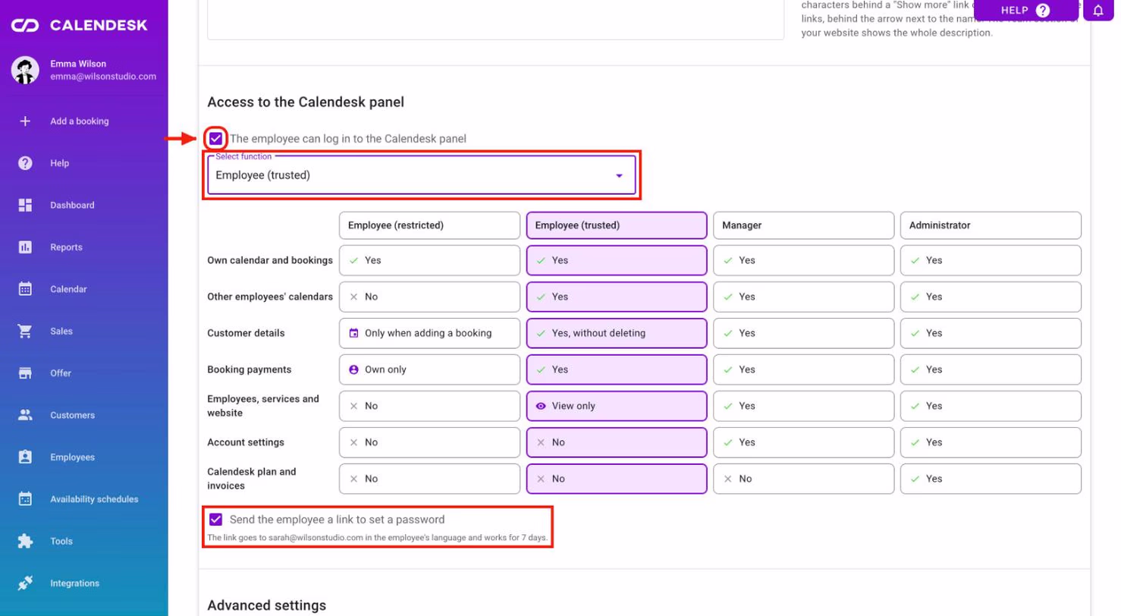Click 'Yes, without deleting' cell

click(617, 333)
